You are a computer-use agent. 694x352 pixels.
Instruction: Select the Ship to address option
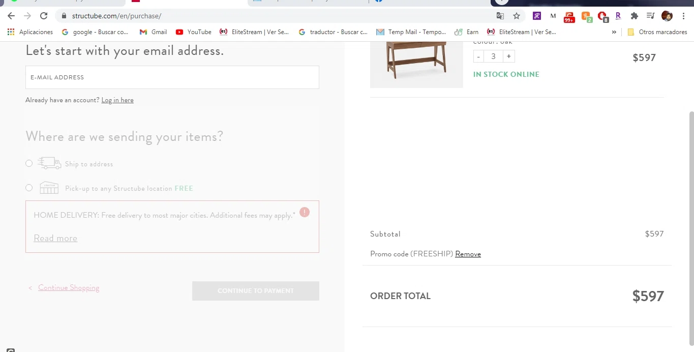(29, 163)
